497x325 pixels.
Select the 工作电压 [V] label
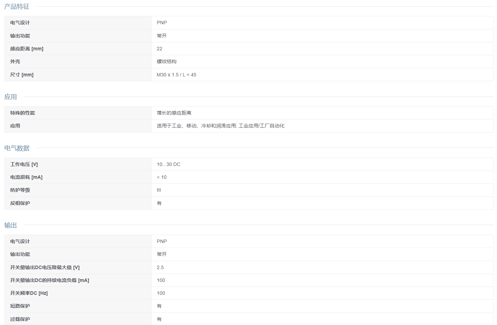[x=24, y=164]
